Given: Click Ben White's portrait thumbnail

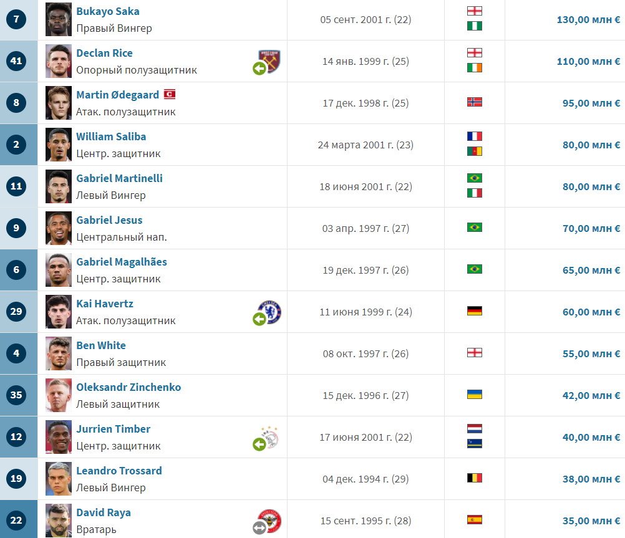Looking at the screenshot, I should click(x=59, y=353).
